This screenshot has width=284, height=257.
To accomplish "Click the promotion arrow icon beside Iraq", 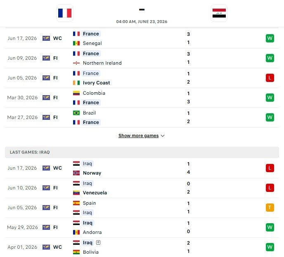I will [x=98, y=243].
